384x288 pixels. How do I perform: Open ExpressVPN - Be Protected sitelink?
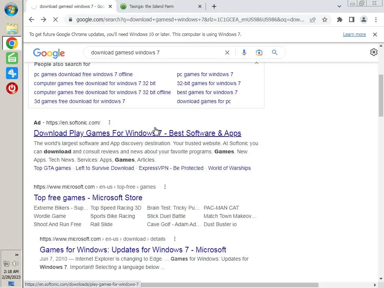click(x=171, y=168)
